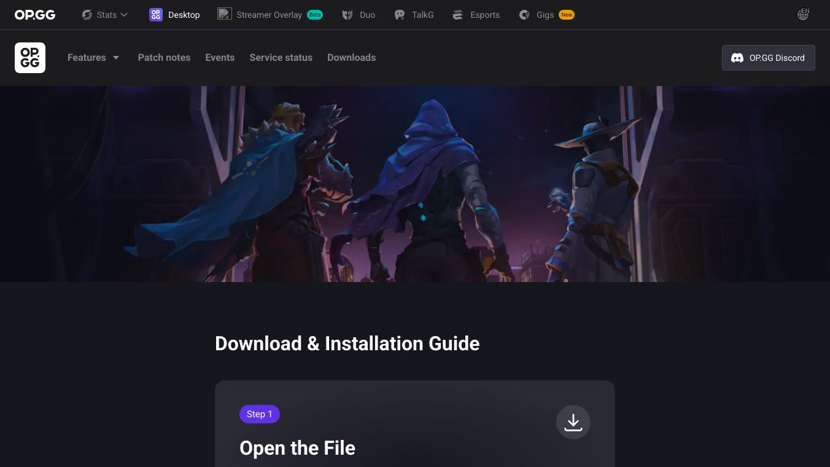Click the Streamer Overlay image icon

click(225, 14)
